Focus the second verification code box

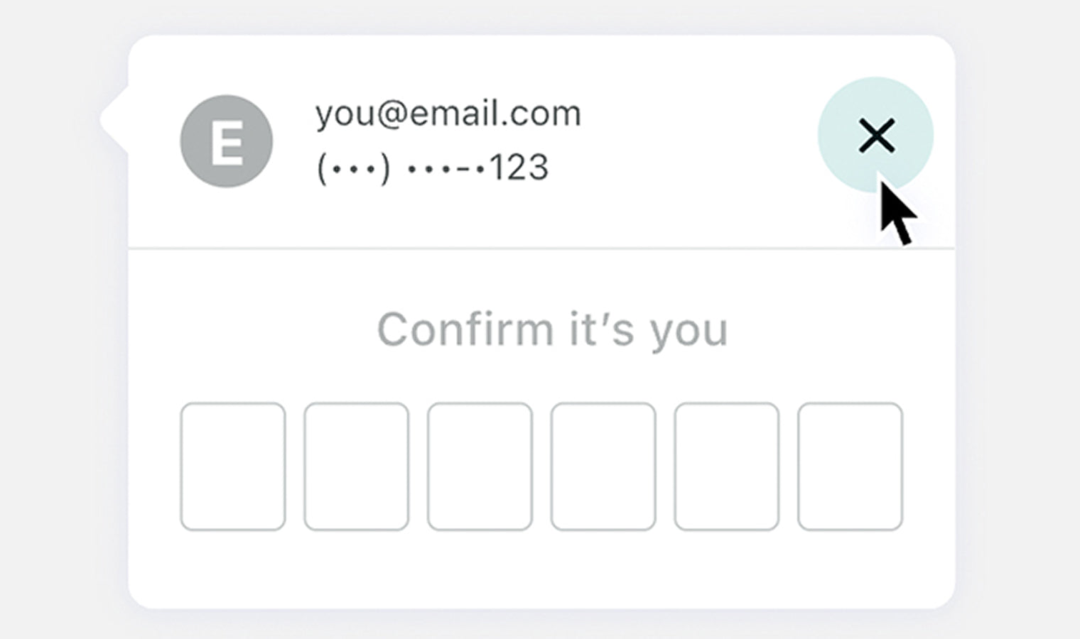click(x=357, y=466)
